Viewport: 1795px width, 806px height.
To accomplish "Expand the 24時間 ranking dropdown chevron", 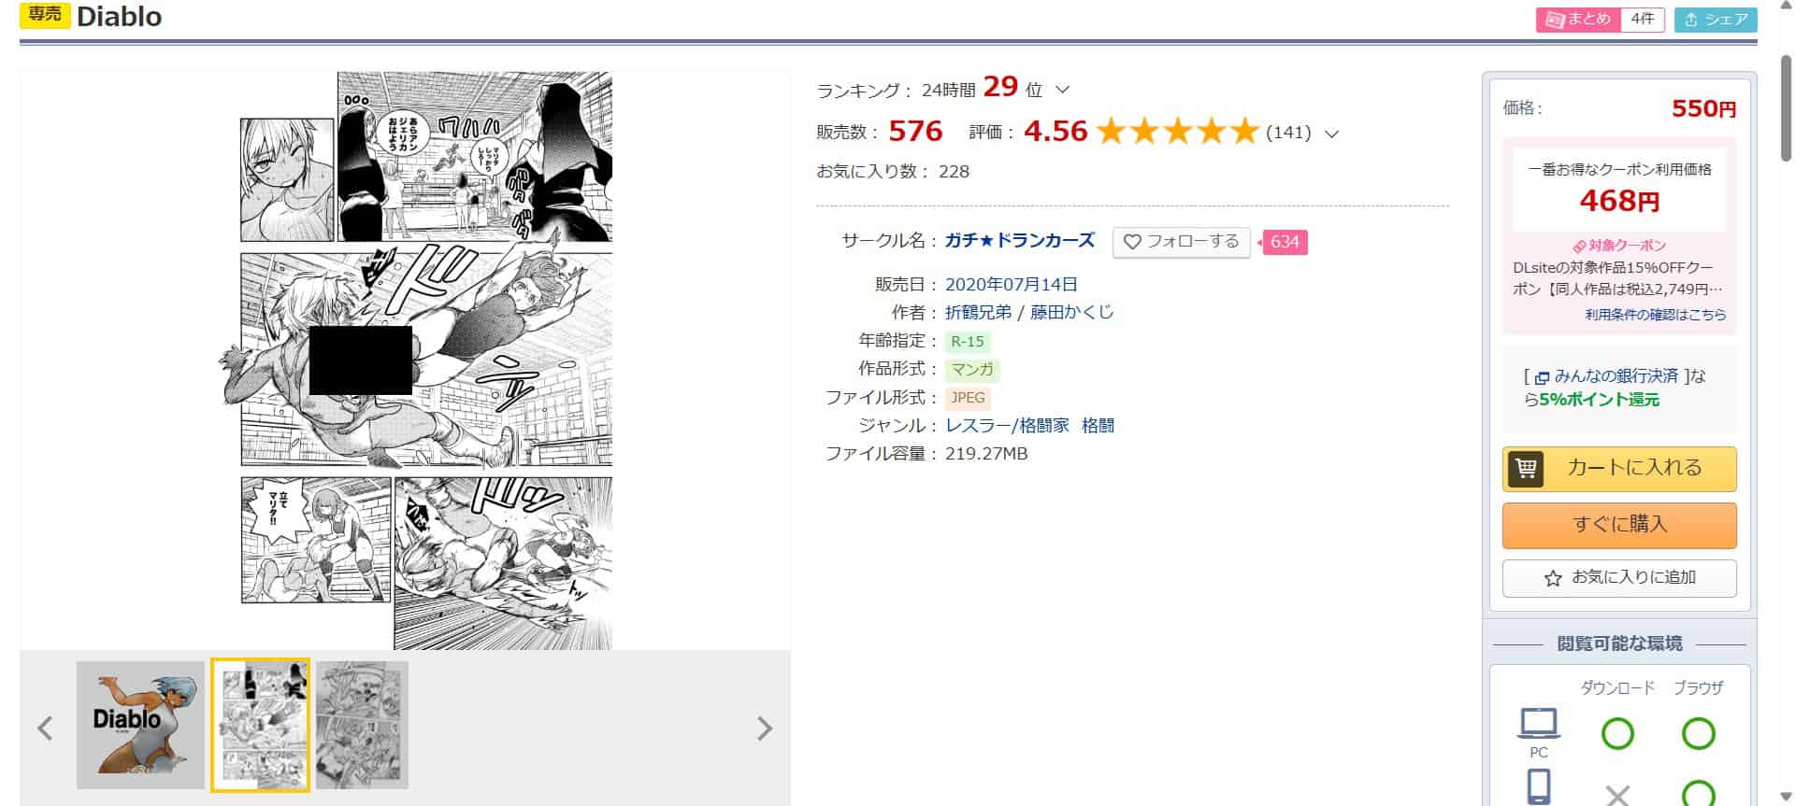I will (1062, 90).
